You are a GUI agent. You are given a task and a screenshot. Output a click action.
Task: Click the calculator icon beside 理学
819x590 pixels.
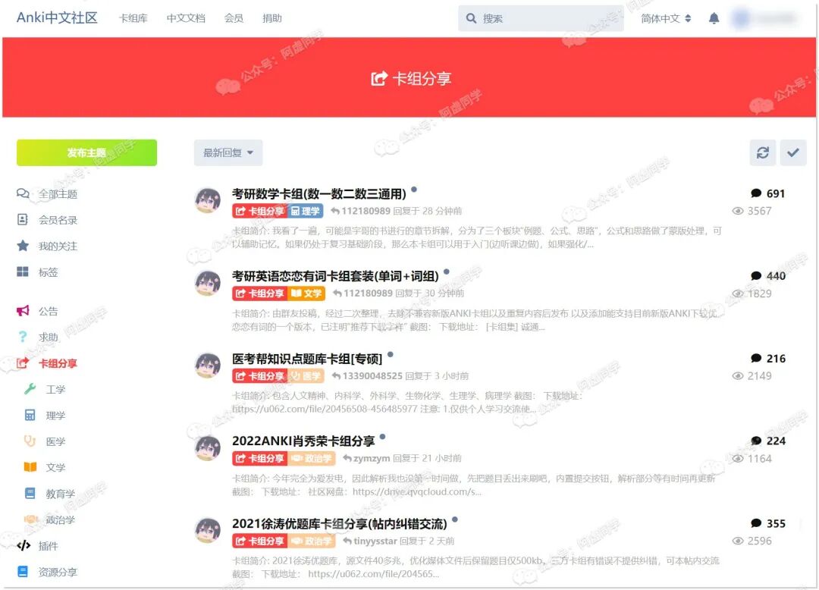coord(30,415)
